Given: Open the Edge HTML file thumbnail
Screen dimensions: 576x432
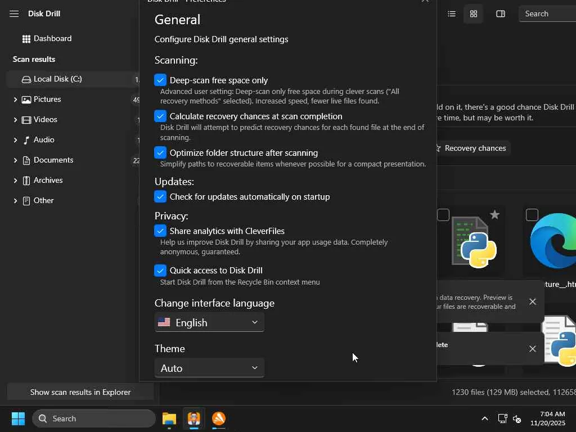Looking at the screenshot, I should click(553, 241).
